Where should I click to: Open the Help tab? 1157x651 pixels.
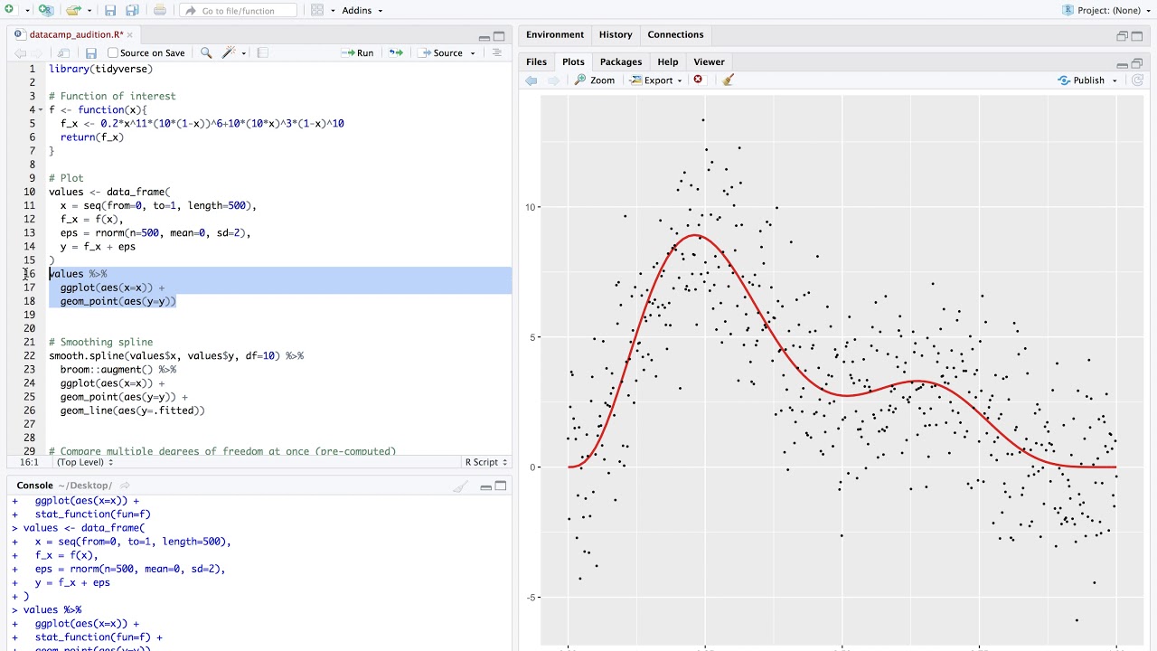[x=668, y=61]
